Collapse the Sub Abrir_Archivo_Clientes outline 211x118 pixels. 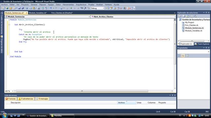pos(9,25)
